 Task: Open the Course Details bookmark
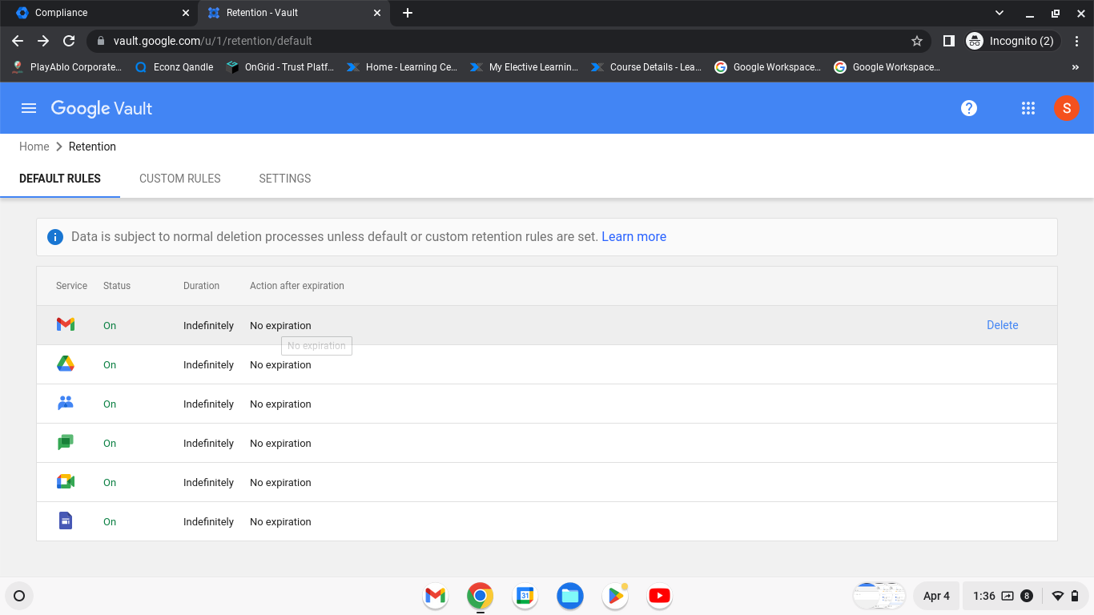point(646,67)
